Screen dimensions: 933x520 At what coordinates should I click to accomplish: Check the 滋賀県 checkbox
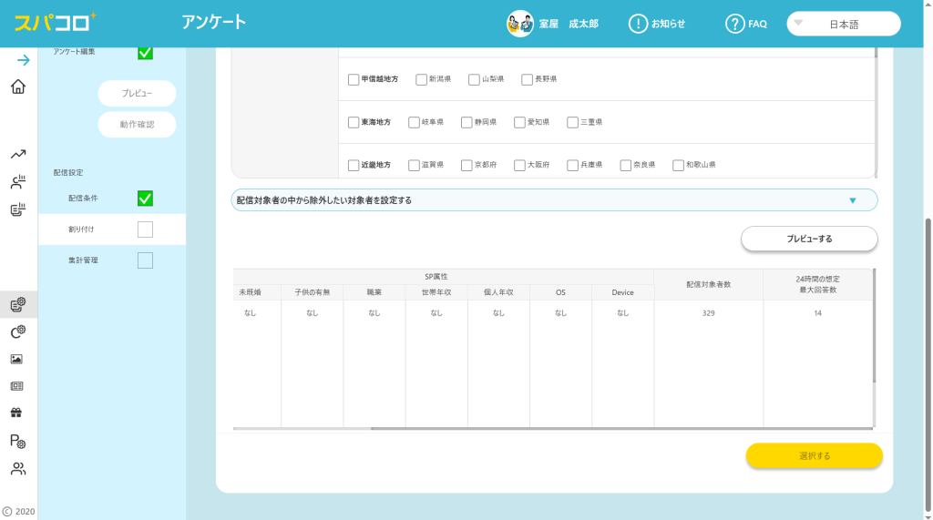tap(415, 165)
